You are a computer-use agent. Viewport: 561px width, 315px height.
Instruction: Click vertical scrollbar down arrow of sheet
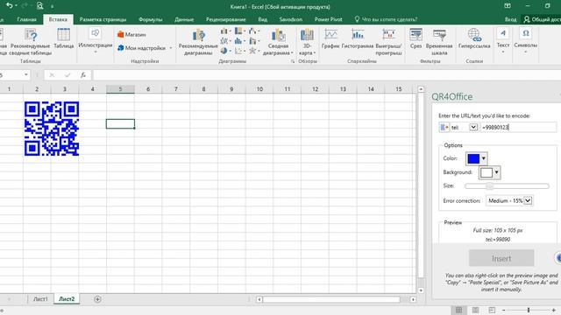[x=421, y=290]
